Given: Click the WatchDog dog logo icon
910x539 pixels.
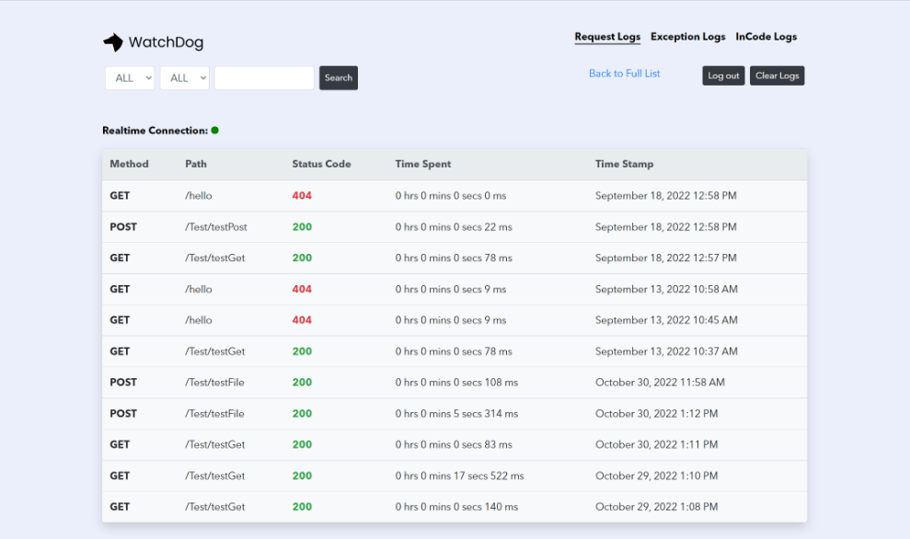Looking at the screenshot, I should coord(113,42).
